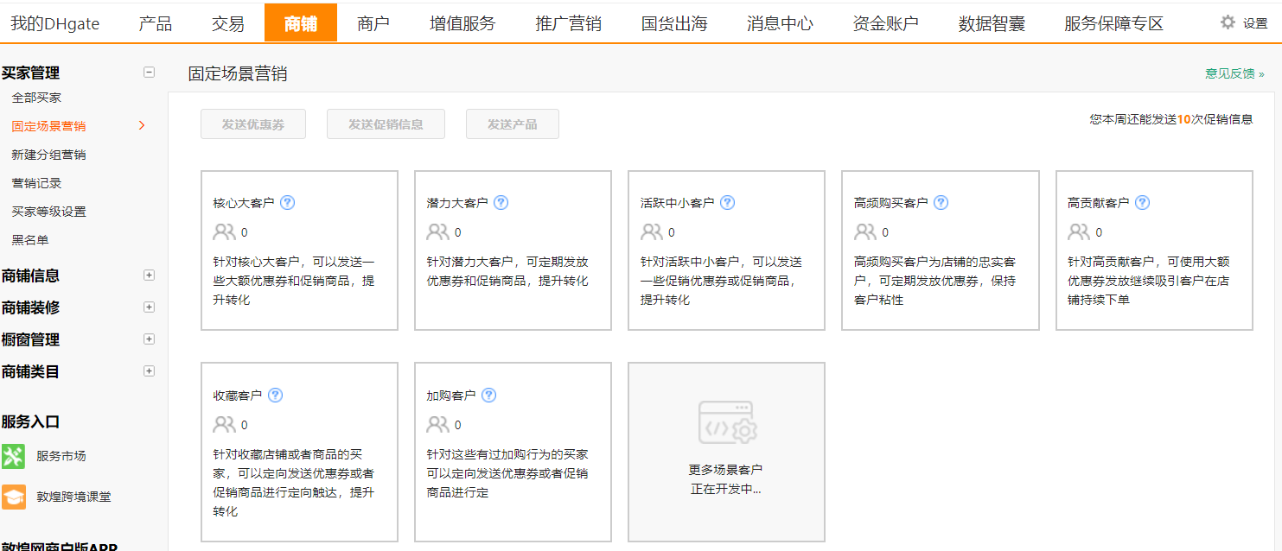
Task: Select the 商铺 tab
Action: click(x=301, y=23)
